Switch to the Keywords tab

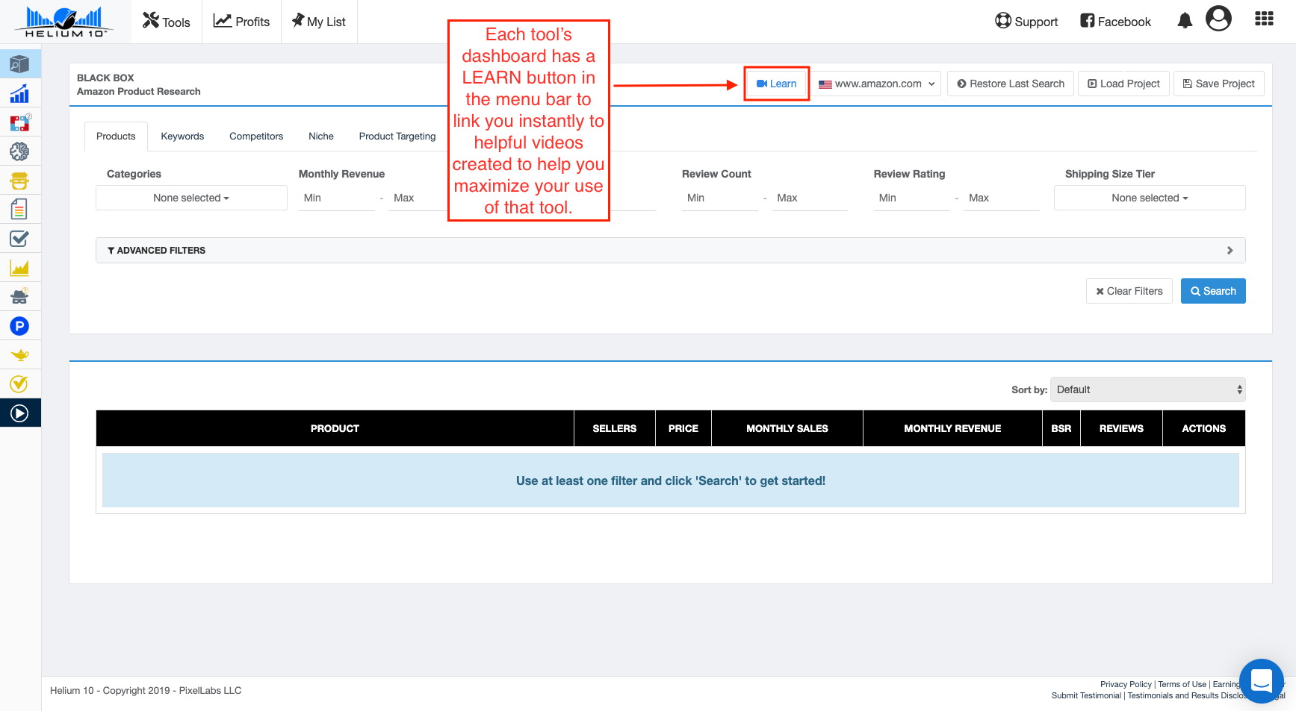tap(182, 137)
